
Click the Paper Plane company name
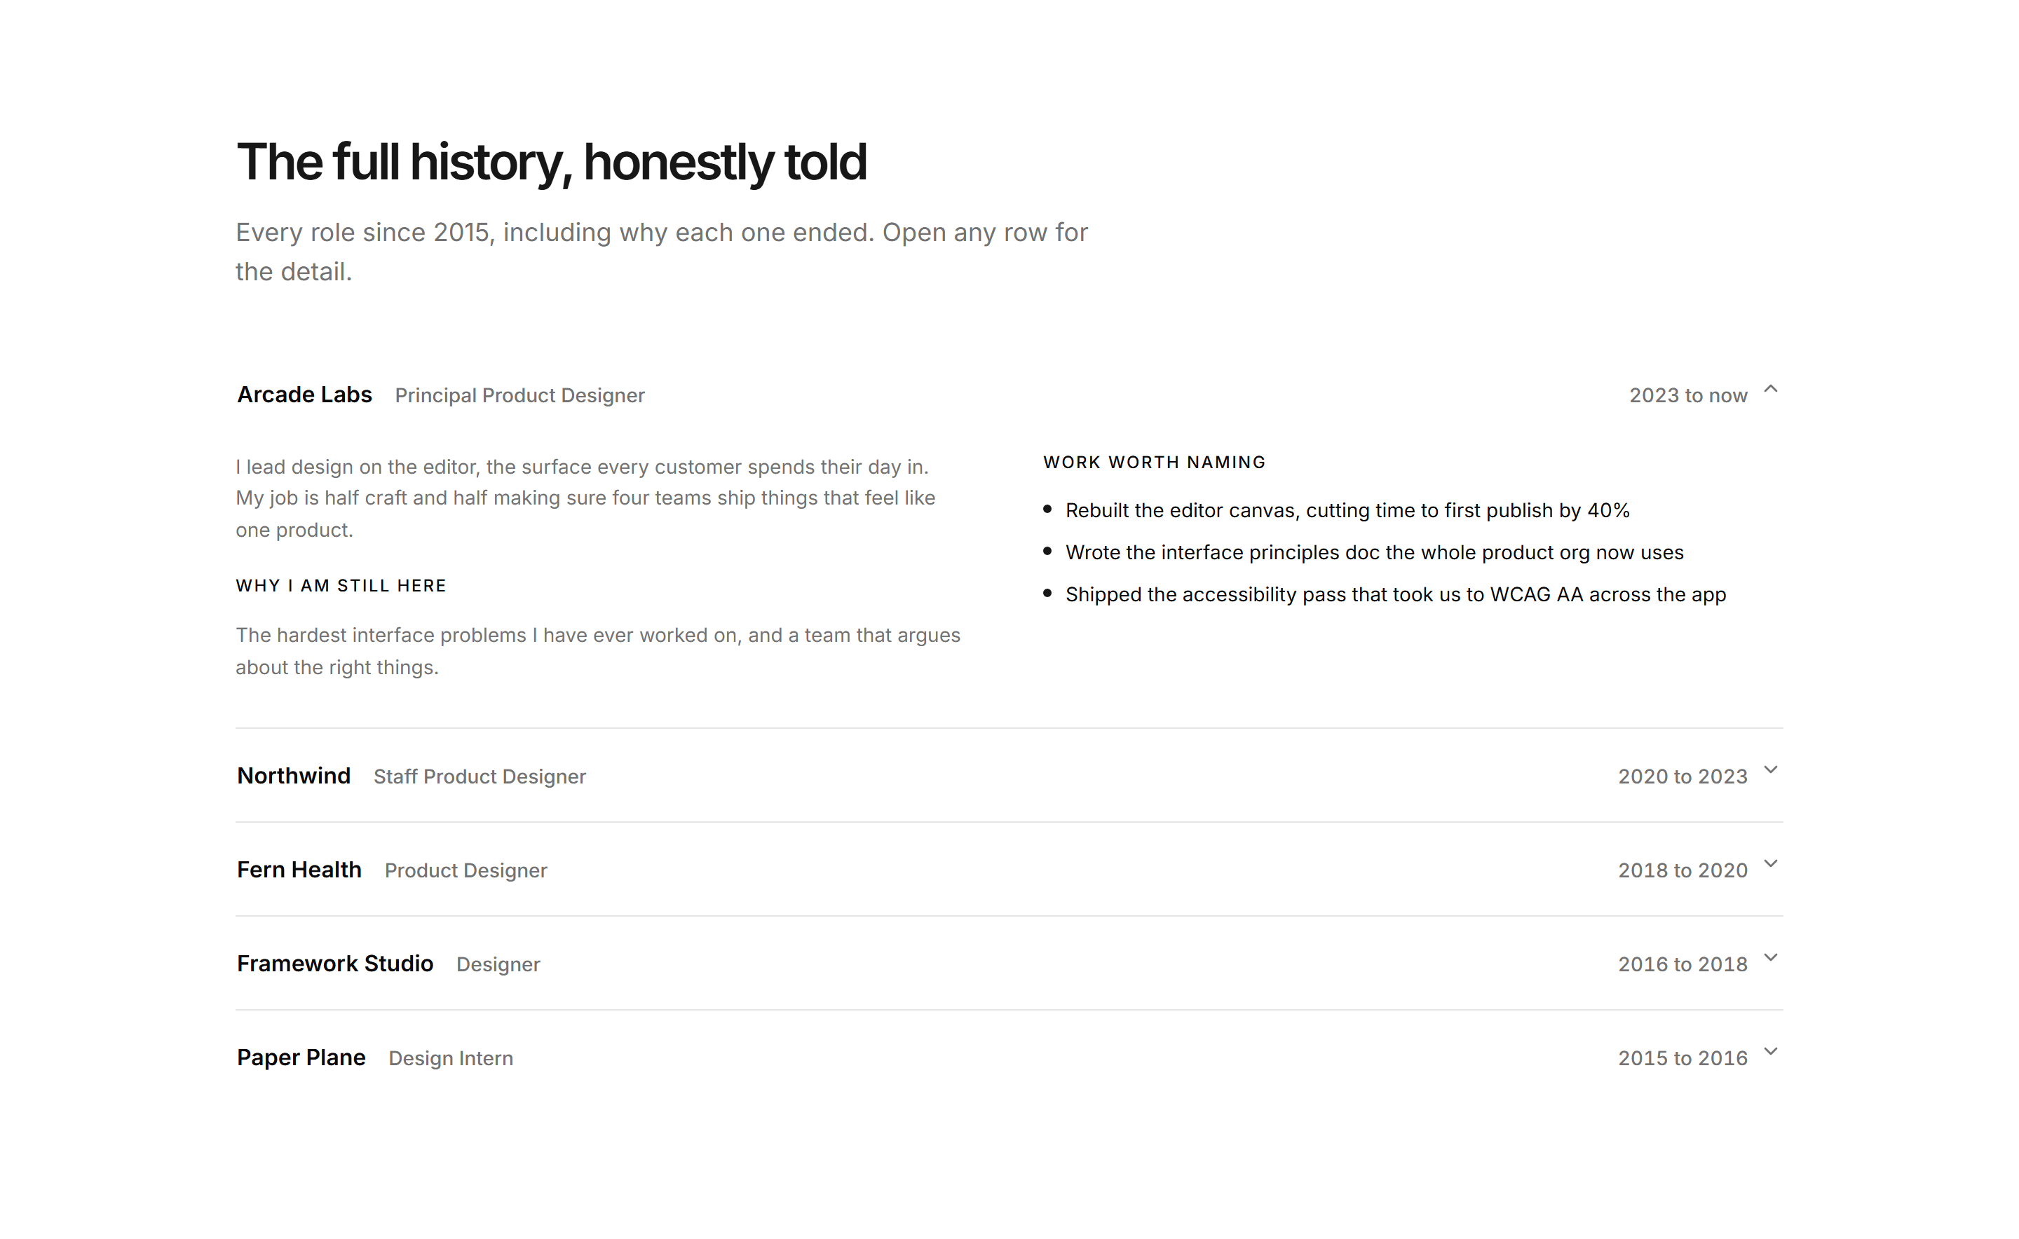tap(301, 1057)
